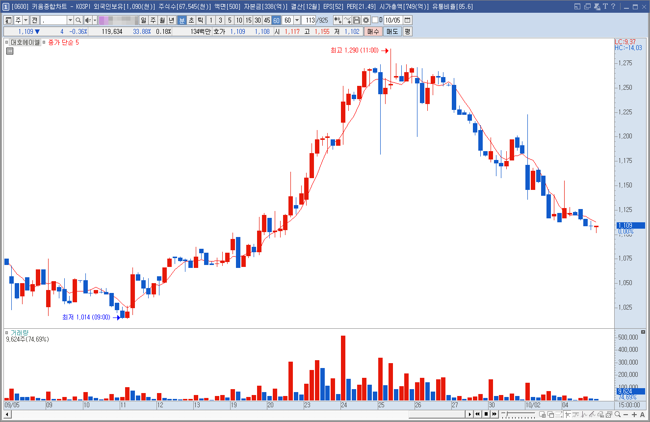650x422 pixels.
Task: Select the 주 (weekly) period after 일
Action: pyautogui.click(x=153, y=20)
